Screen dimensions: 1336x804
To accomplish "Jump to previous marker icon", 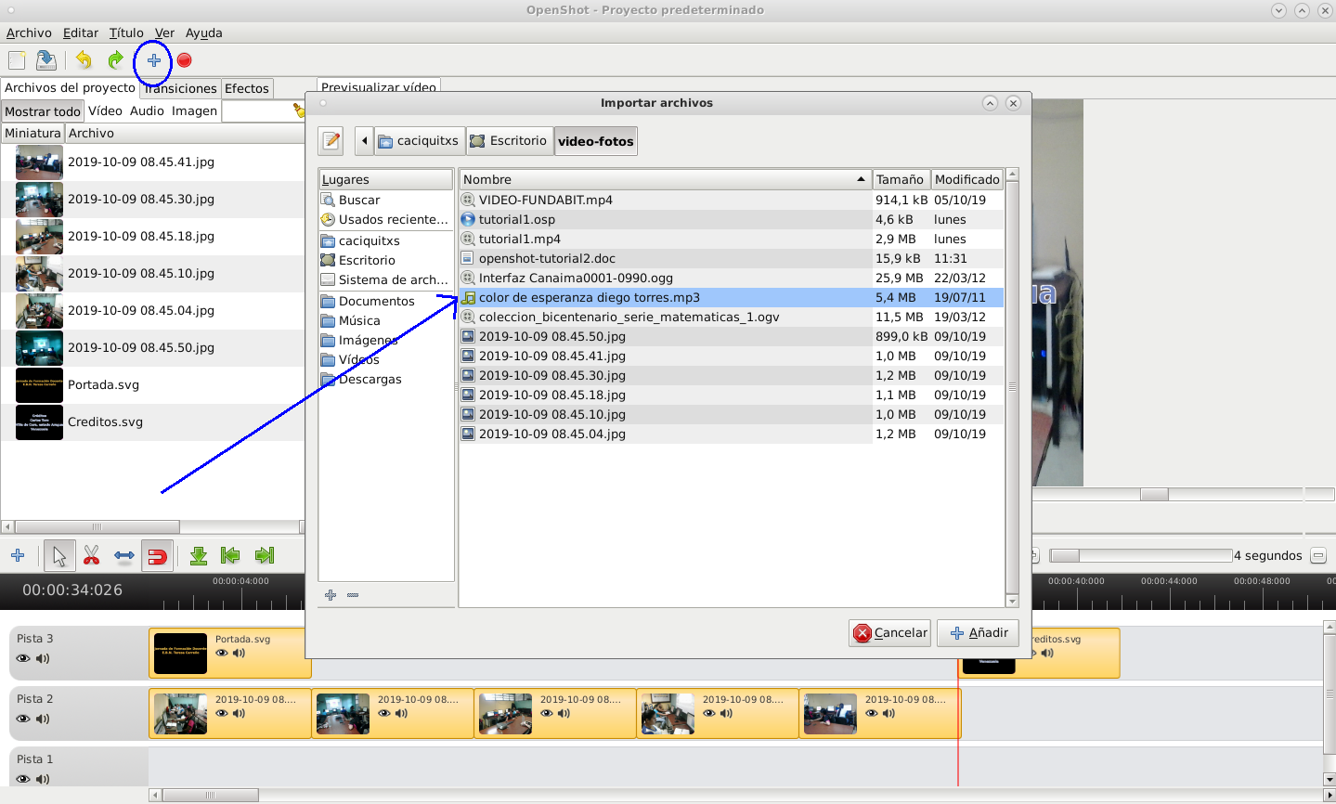I will pyautogui.click(x=230, y=556).
